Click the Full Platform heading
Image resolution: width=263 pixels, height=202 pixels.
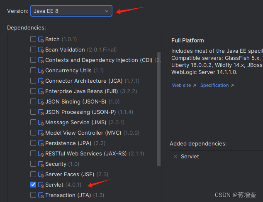point(188,40)
